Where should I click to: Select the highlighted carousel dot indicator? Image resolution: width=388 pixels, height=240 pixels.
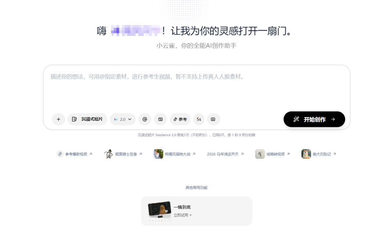[162, 221]
